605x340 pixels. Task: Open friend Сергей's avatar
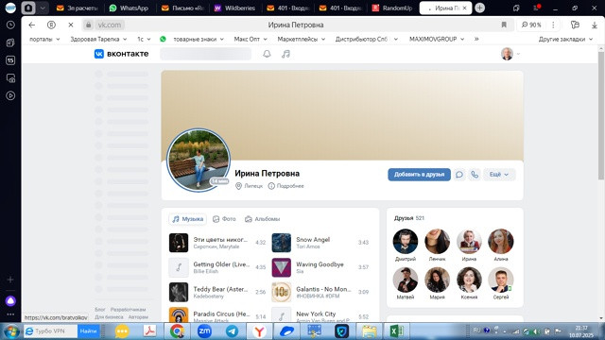pos(500,280)
